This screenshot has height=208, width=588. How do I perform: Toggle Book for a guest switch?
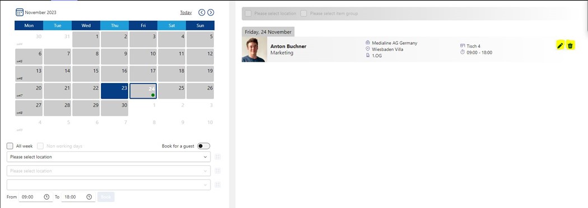pos(204,146)
